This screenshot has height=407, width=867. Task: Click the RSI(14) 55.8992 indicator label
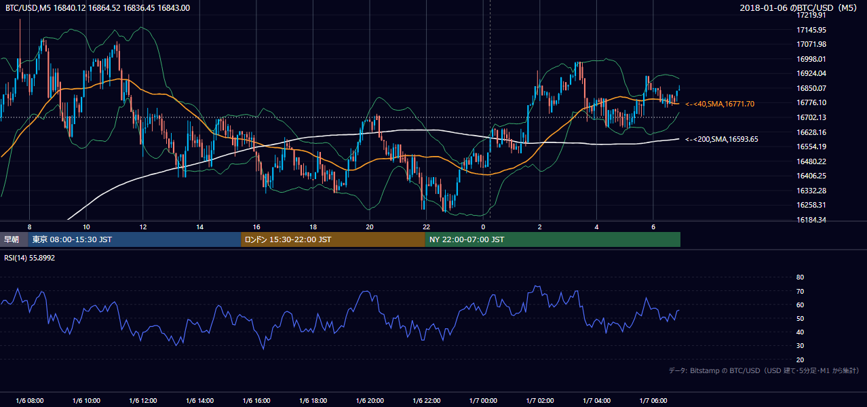coord(30,258)
